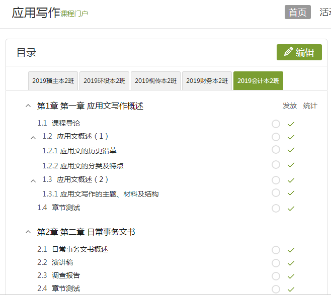
Task: Open statistics checkmark for 1.2 应用文概述（1）
Action: pyautogui.click(x=291, y=137)
